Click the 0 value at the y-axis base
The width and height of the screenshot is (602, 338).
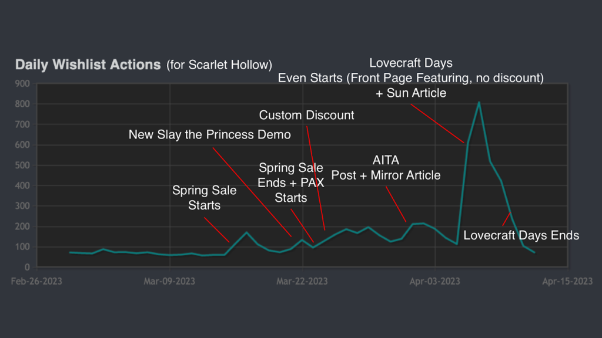coord(27,267)
